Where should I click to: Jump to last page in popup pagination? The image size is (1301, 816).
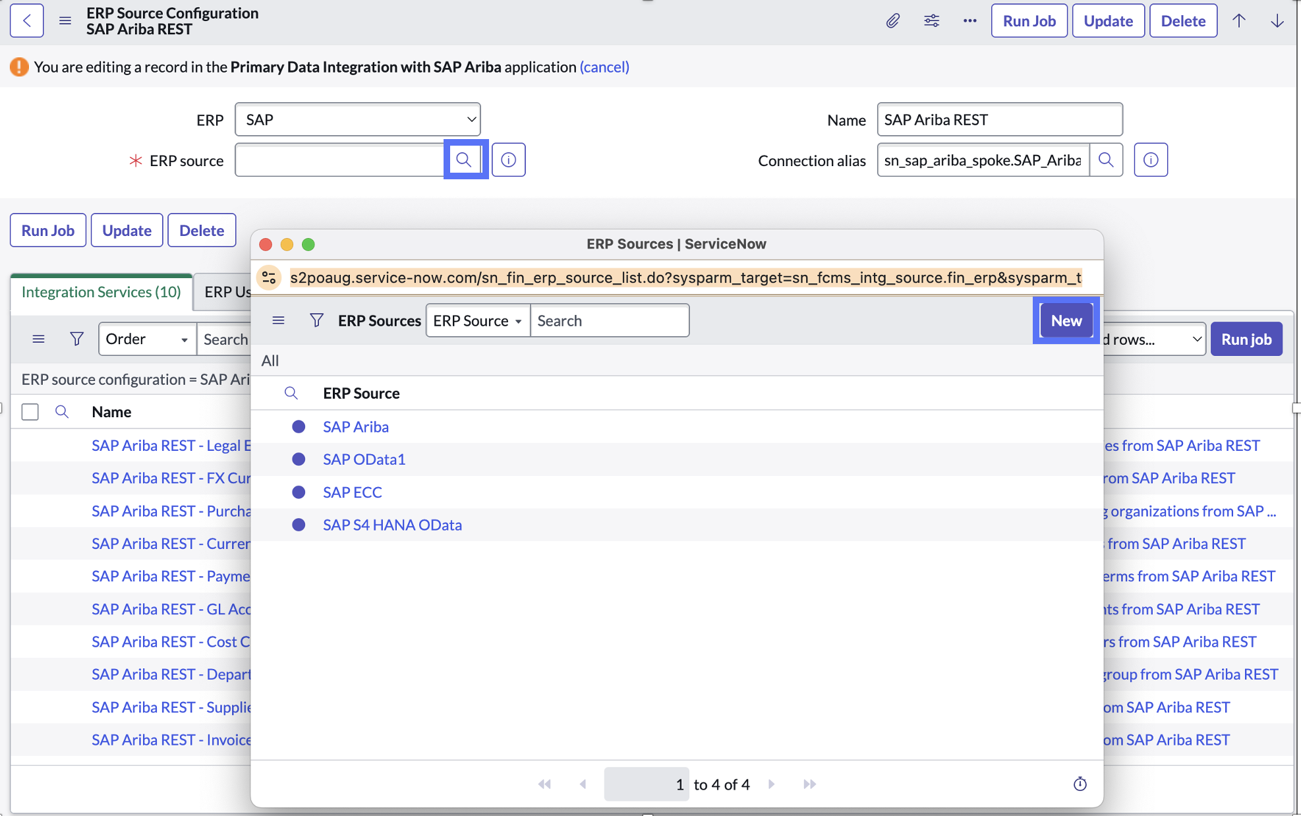(809, 784)
